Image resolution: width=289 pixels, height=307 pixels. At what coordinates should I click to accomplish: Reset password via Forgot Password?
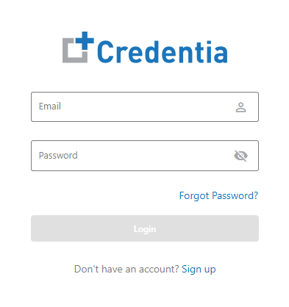(218, 195)
